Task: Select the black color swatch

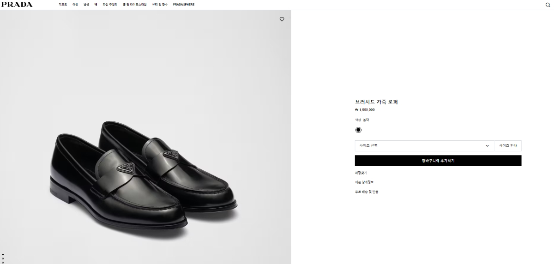Action: 359,130
